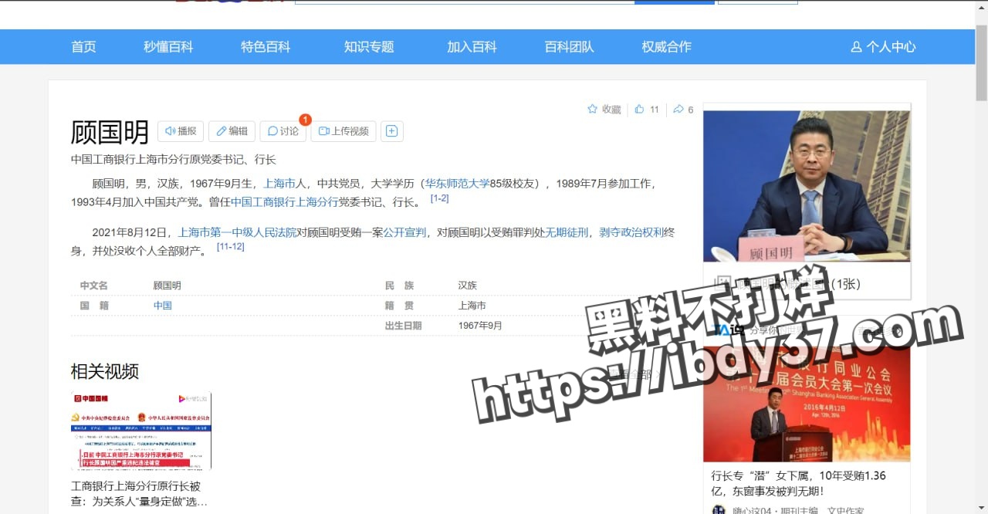
Task: Open the 编辑 pencil button
Action: pyautogui.click(x=232, y=131)
